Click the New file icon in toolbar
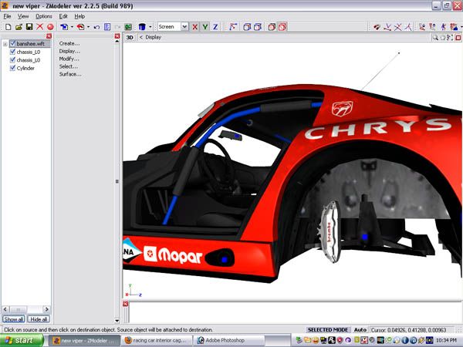 [x=7, y=26]
